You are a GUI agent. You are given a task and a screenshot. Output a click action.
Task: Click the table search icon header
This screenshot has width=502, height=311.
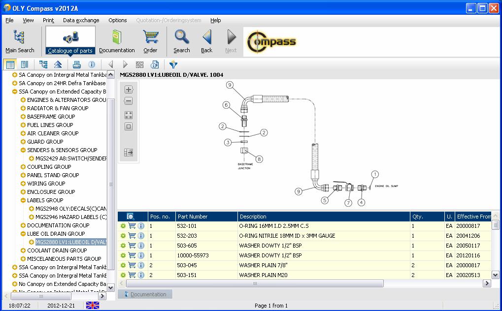tap(130, 217)
